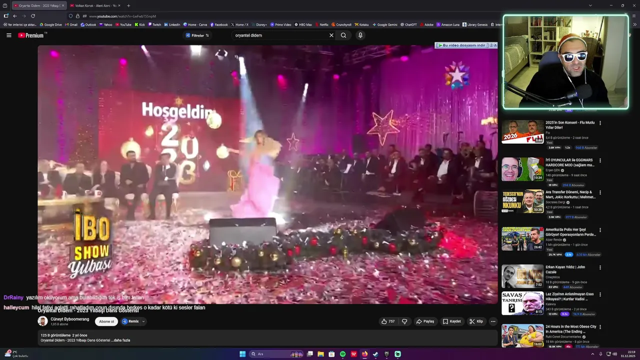Close the download video overlay bar
The width and height of the screenshot is (640, 360).
coord(495,45)
